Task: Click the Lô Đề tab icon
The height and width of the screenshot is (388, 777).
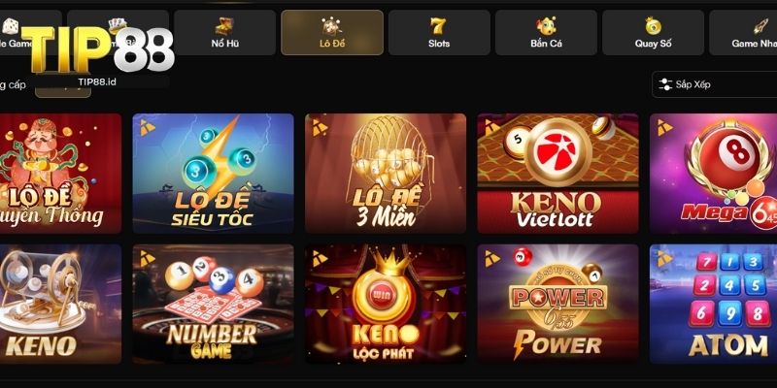Action: click(331, 26)
